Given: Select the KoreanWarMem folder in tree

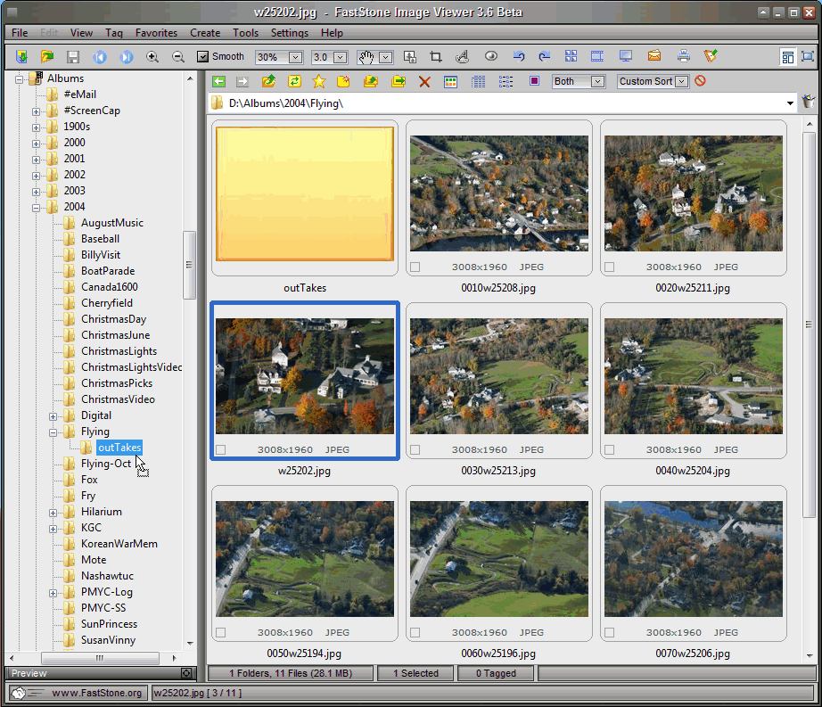Looking at the screenshot, I should (119, 544).
